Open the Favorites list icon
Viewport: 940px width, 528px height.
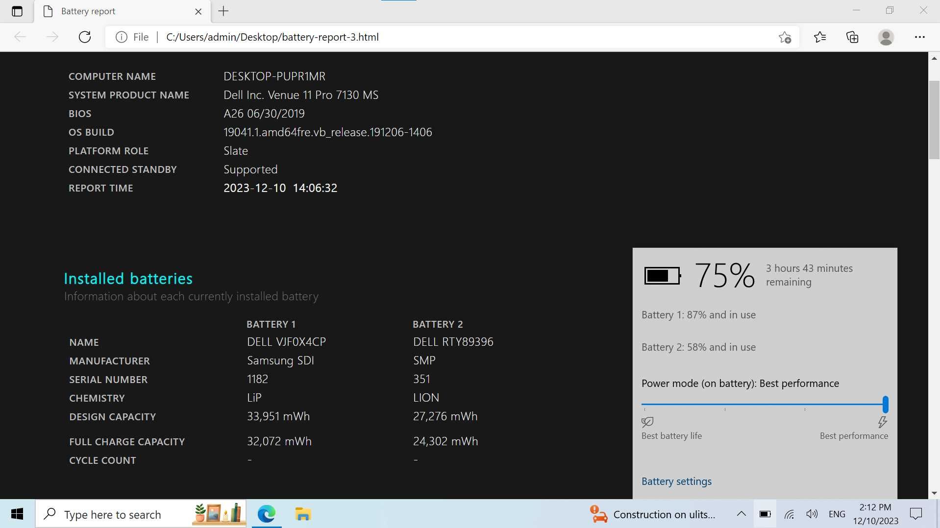click(820, 37)
